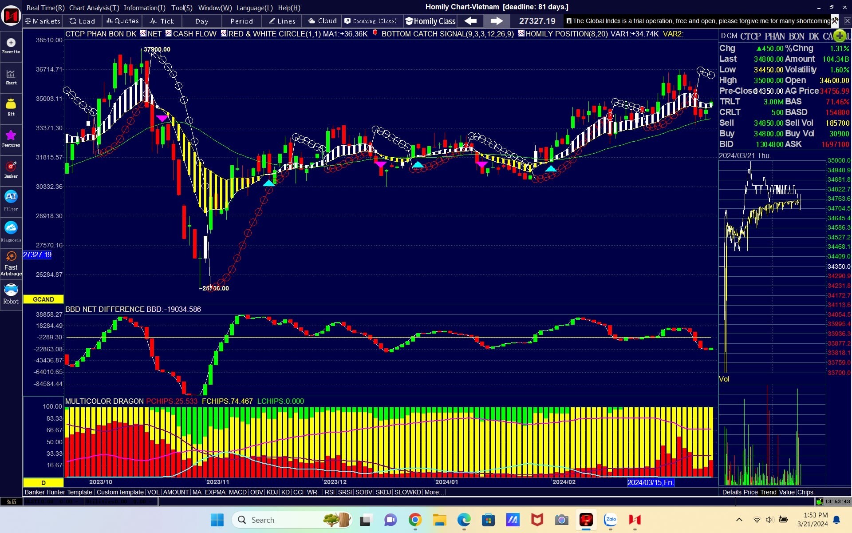Click the 27327.19 price axis marker
The width and height of the screenshot is (852, 533).
tap(37, 255)
